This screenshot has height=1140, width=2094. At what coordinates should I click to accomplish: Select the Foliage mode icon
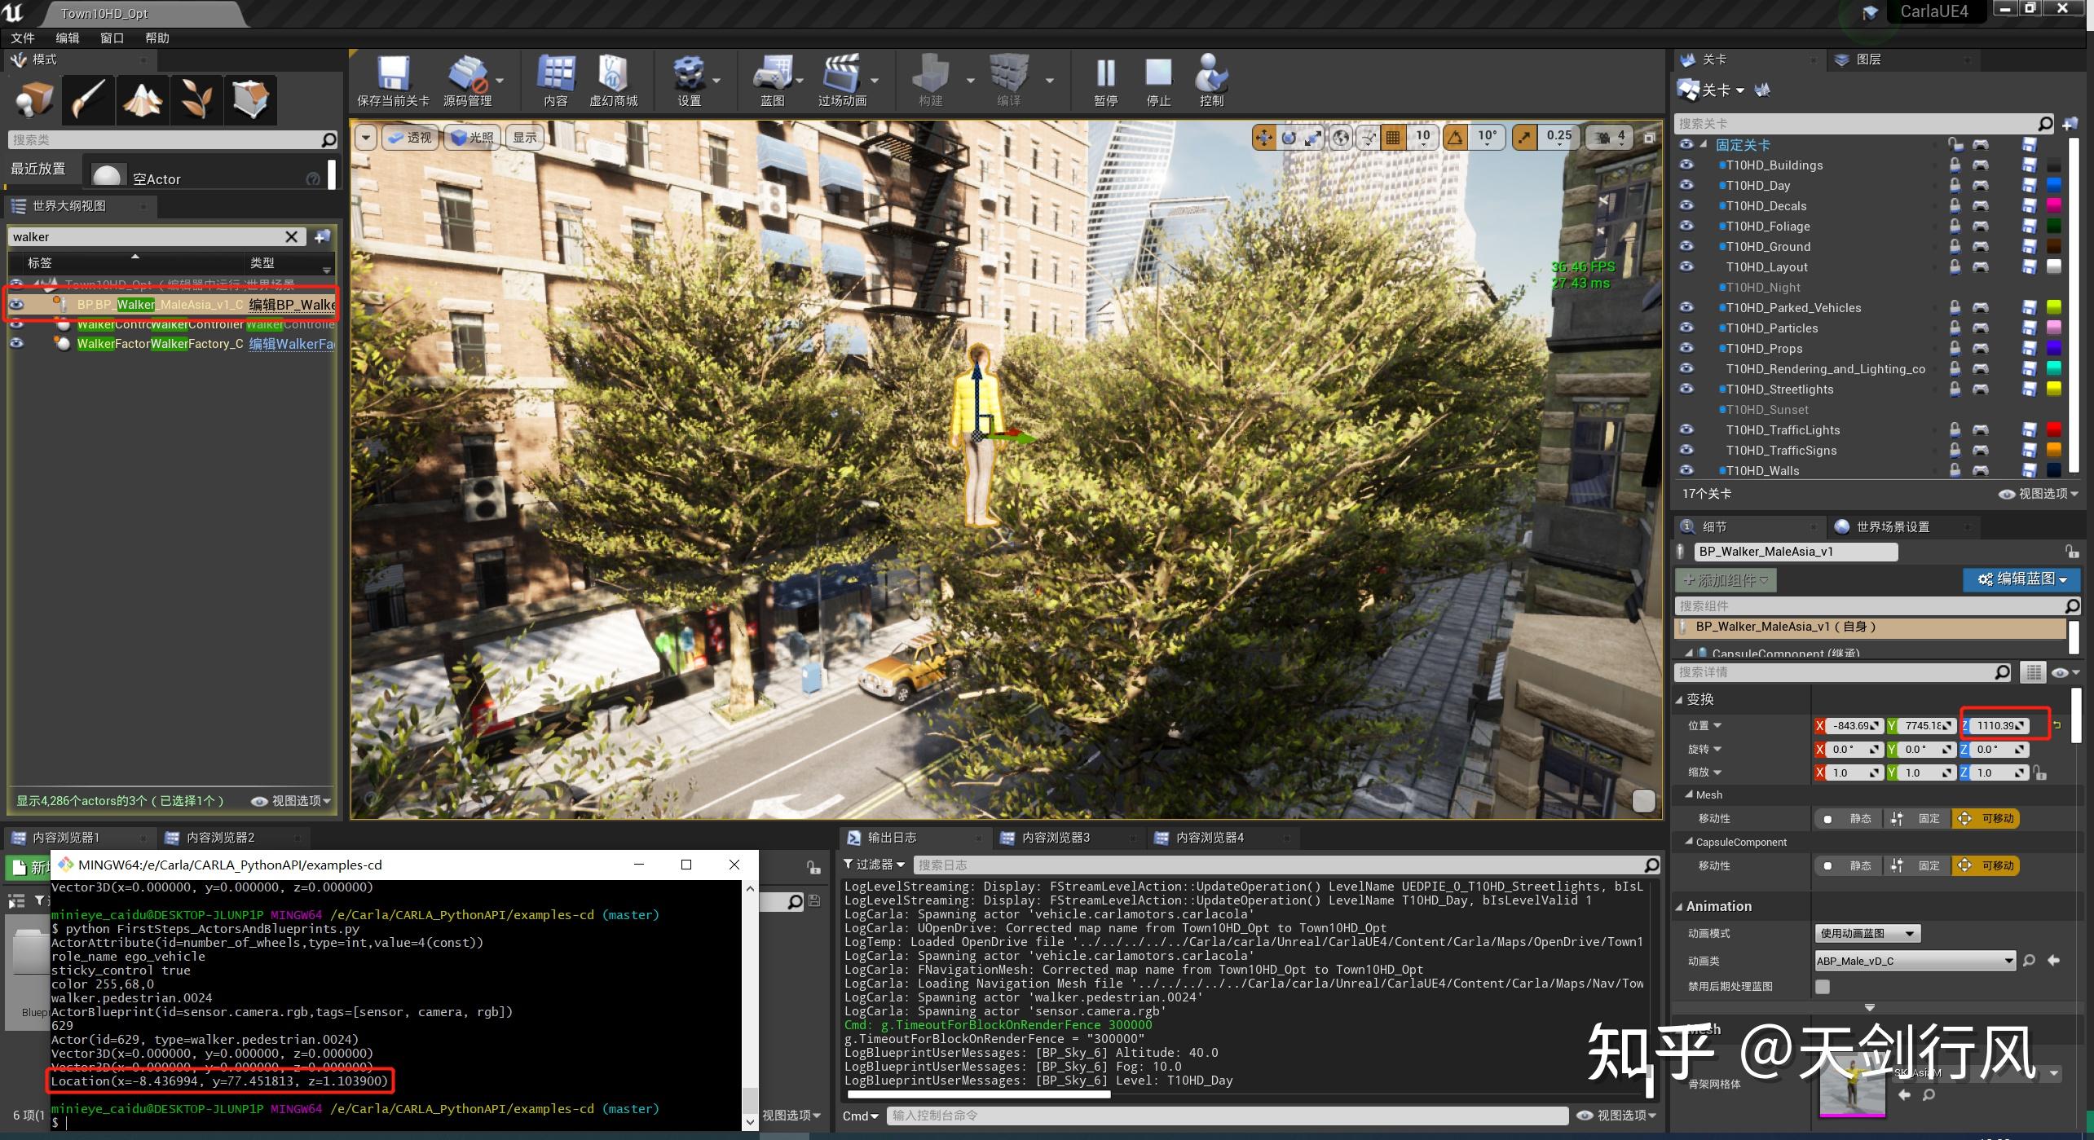[x=196, y=100]
